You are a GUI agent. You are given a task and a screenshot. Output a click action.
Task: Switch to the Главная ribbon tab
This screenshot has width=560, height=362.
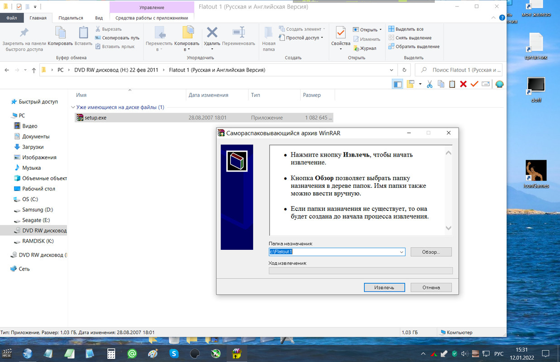38,18
